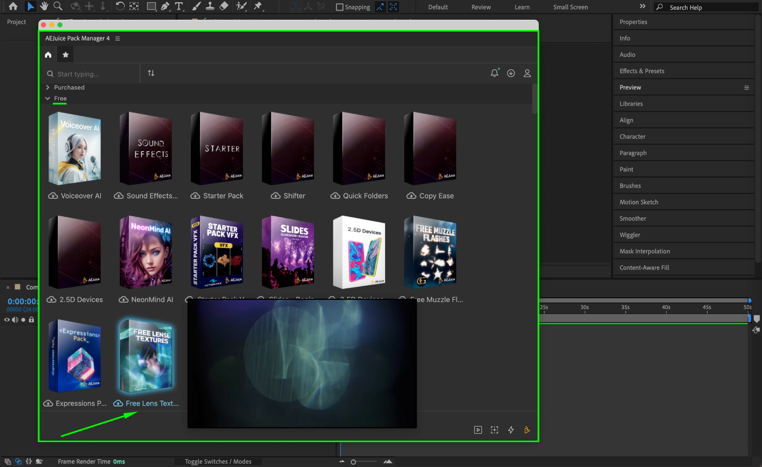762x467 pixels.
Task: Open the downloads icon in Pack Manager
Action: (511, 73)
